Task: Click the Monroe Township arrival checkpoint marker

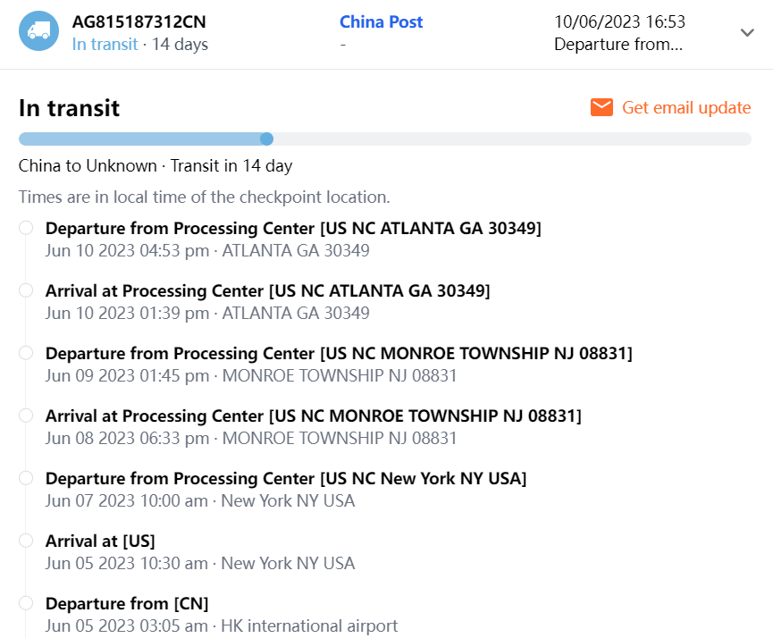Action: pos(26,416)
